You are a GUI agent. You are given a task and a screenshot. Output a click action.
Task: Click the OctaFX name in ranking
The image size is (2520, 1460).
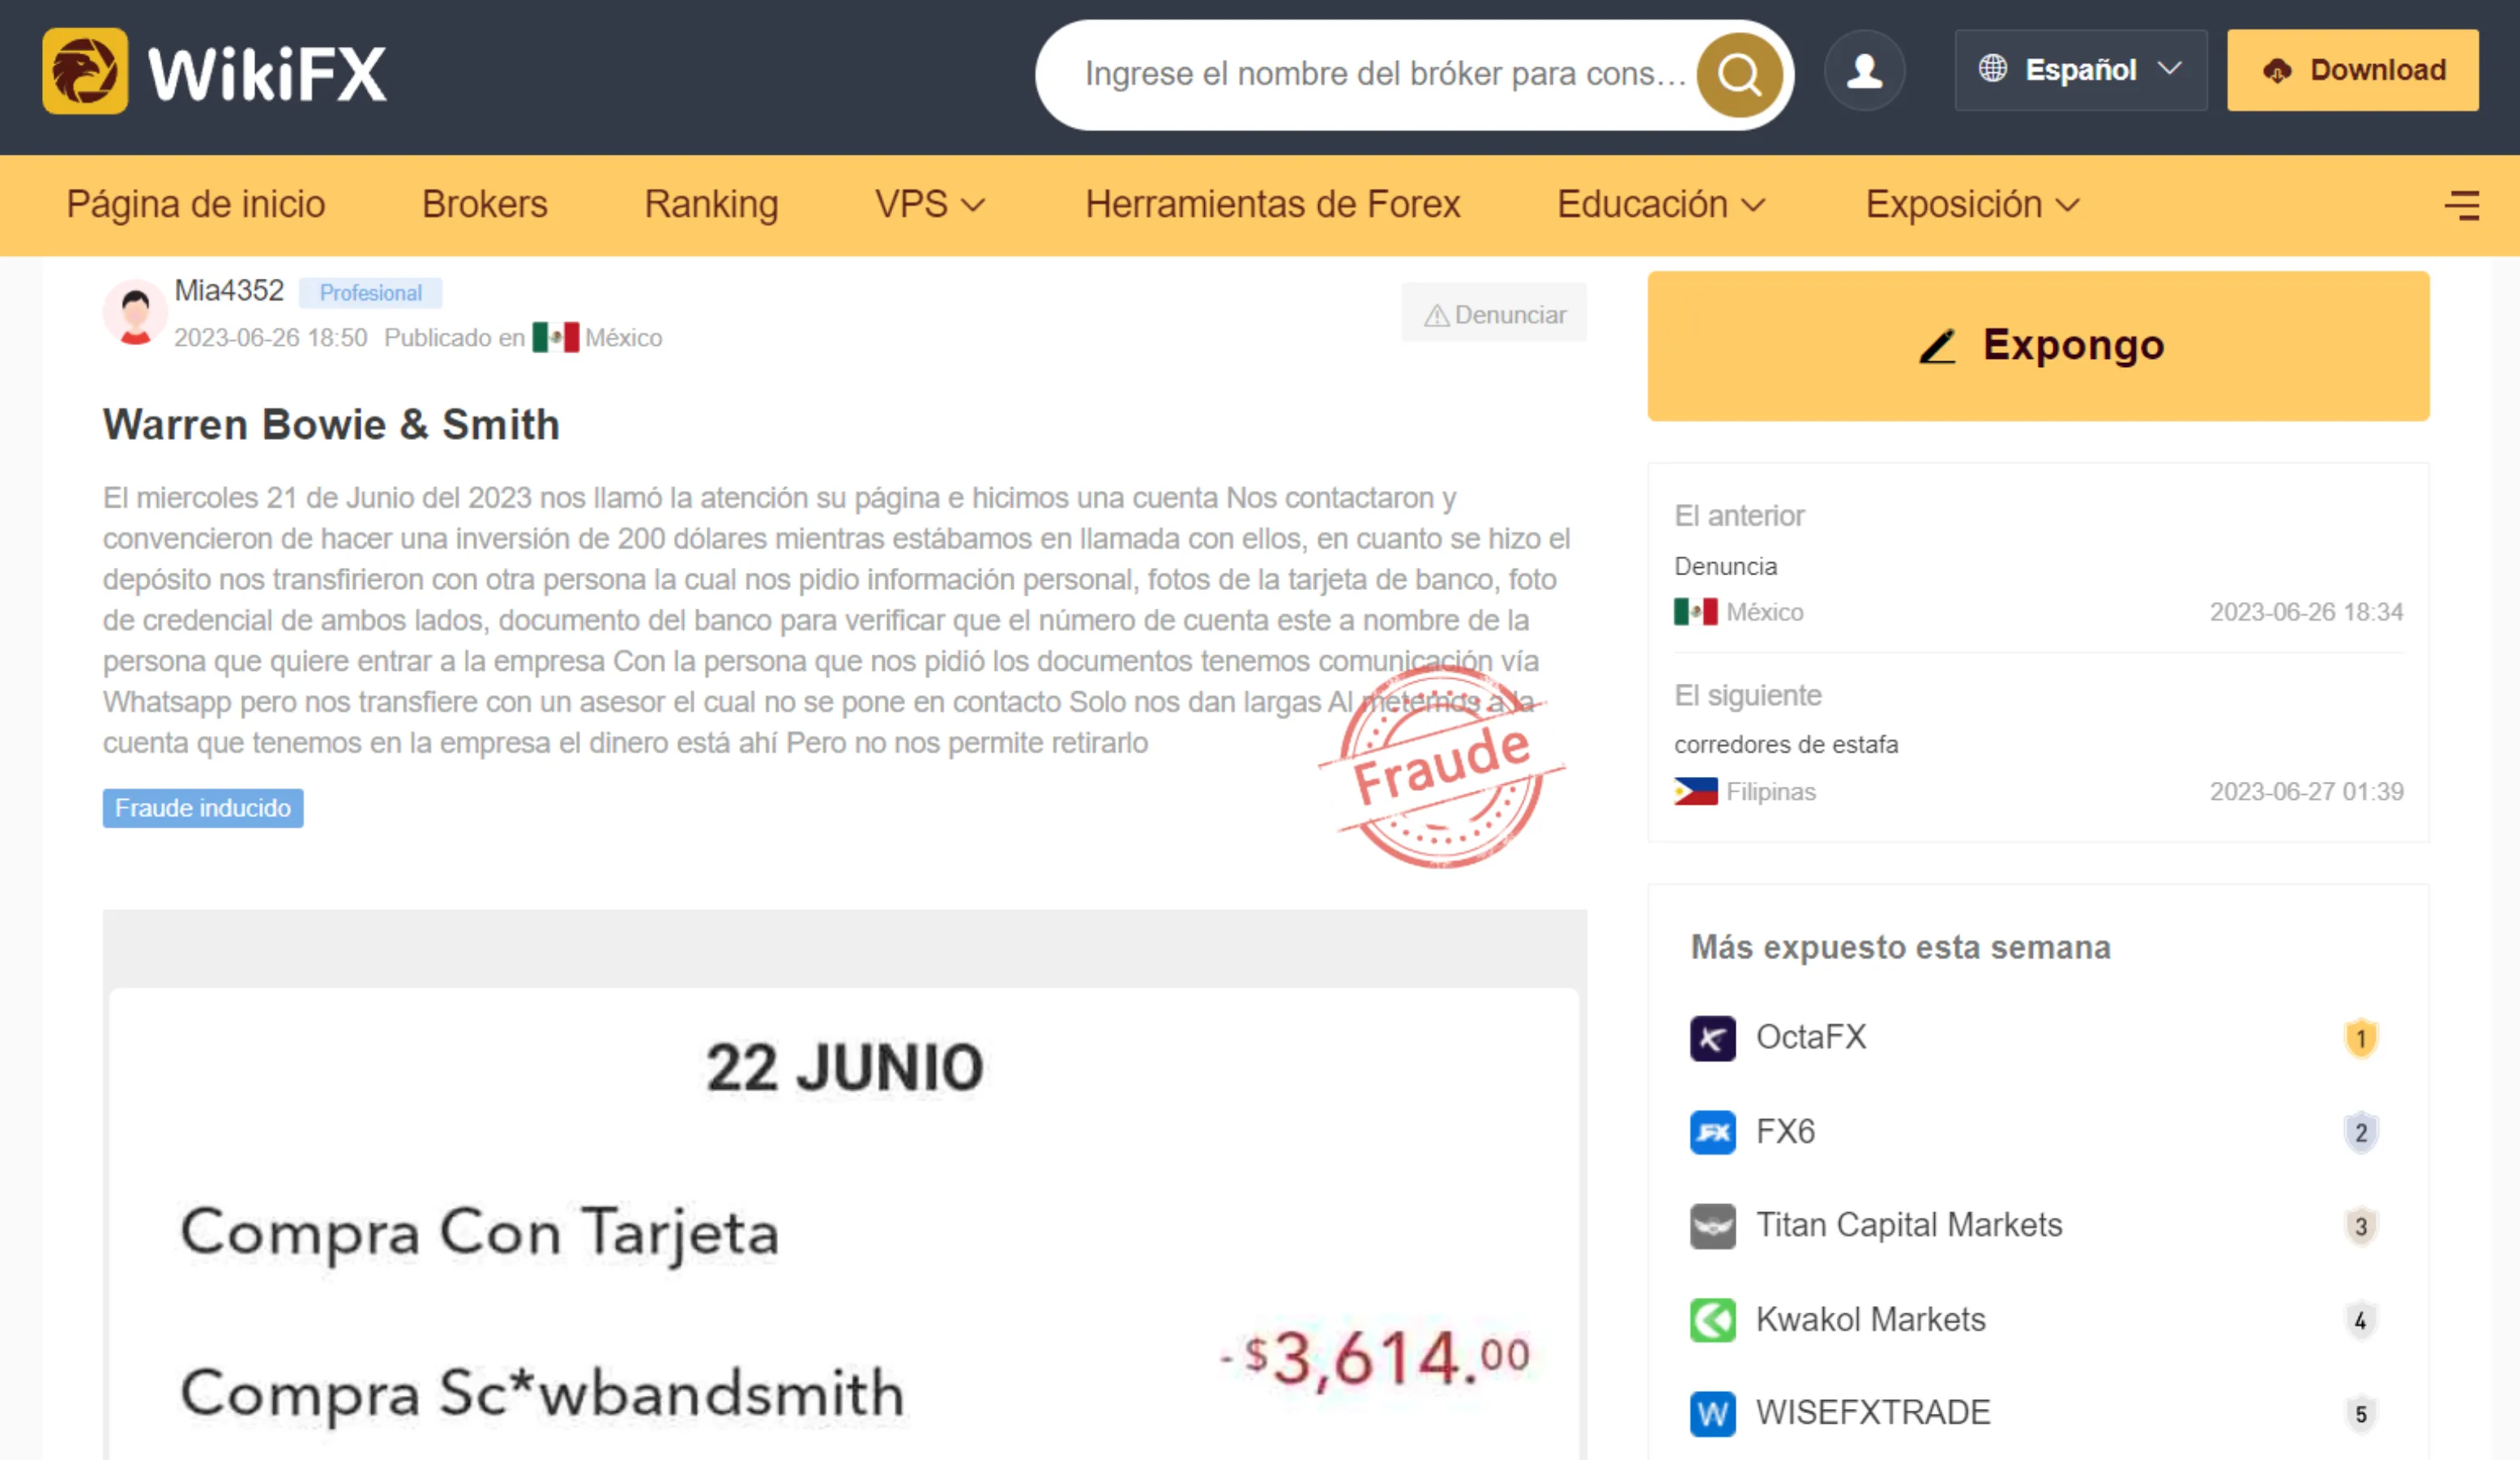[1811, 1038]
